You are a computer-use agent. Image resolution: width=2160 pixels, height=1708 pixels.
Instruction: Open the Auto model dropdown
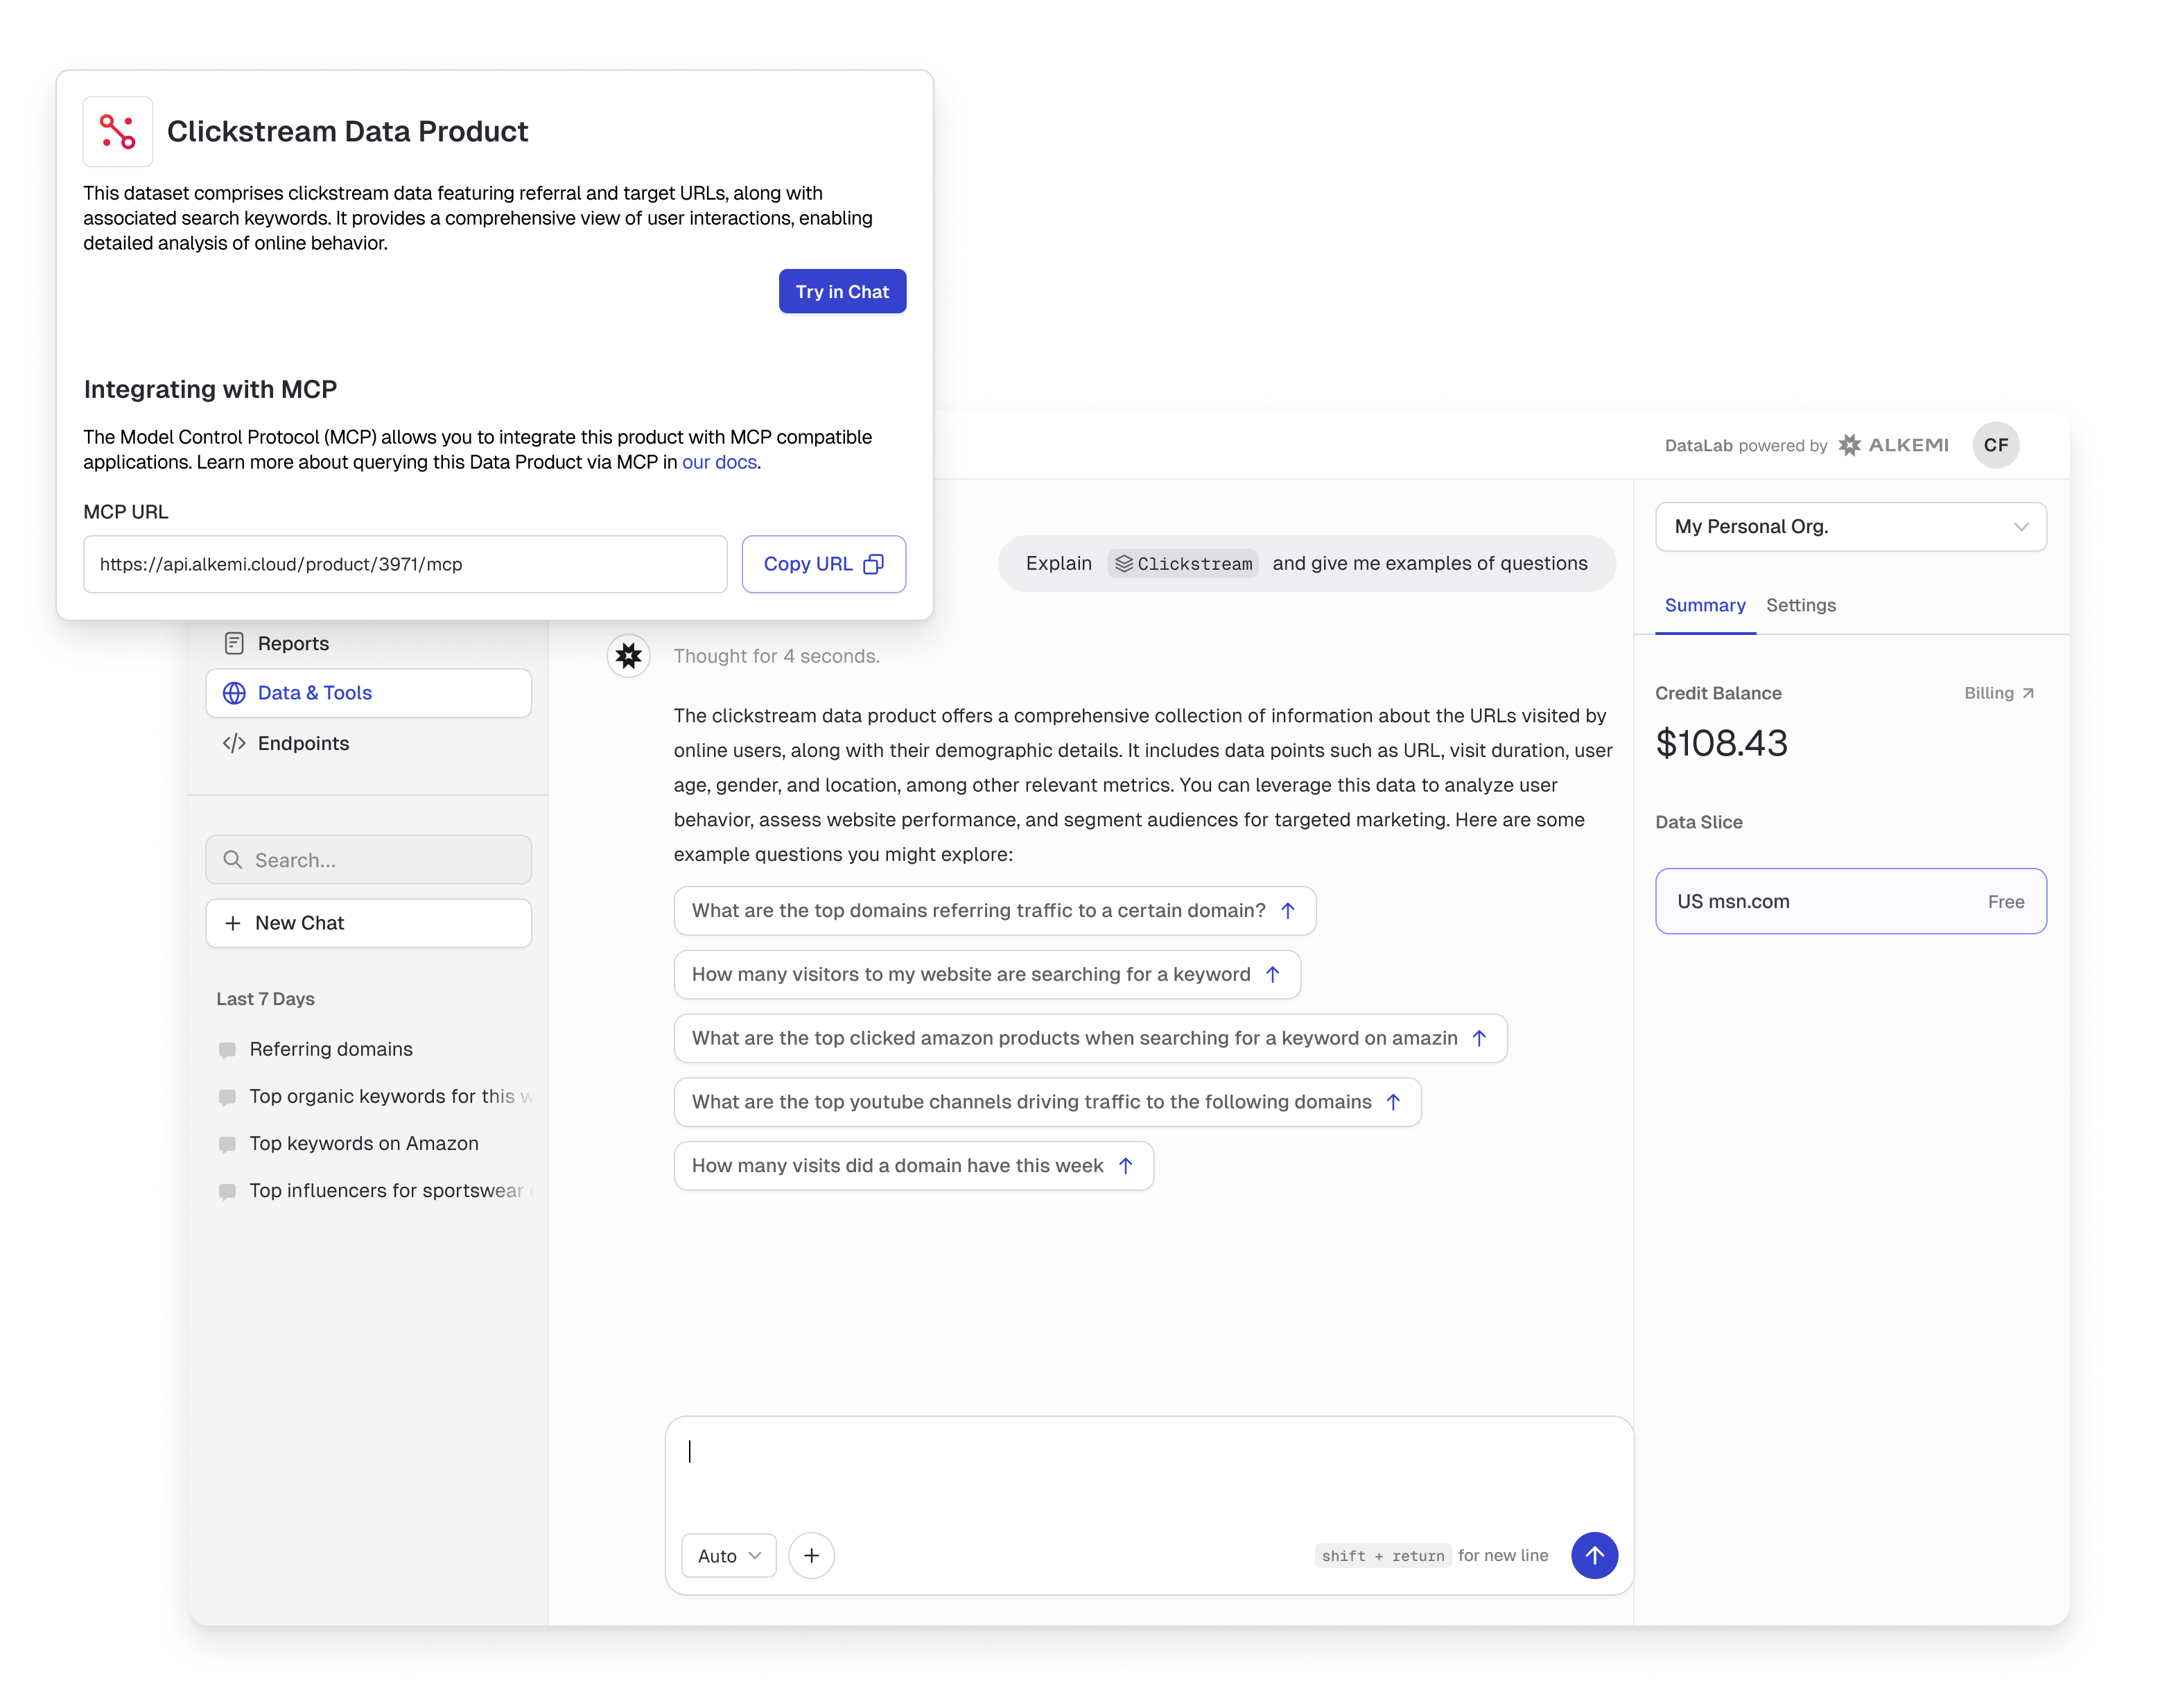pos(728,1555)
